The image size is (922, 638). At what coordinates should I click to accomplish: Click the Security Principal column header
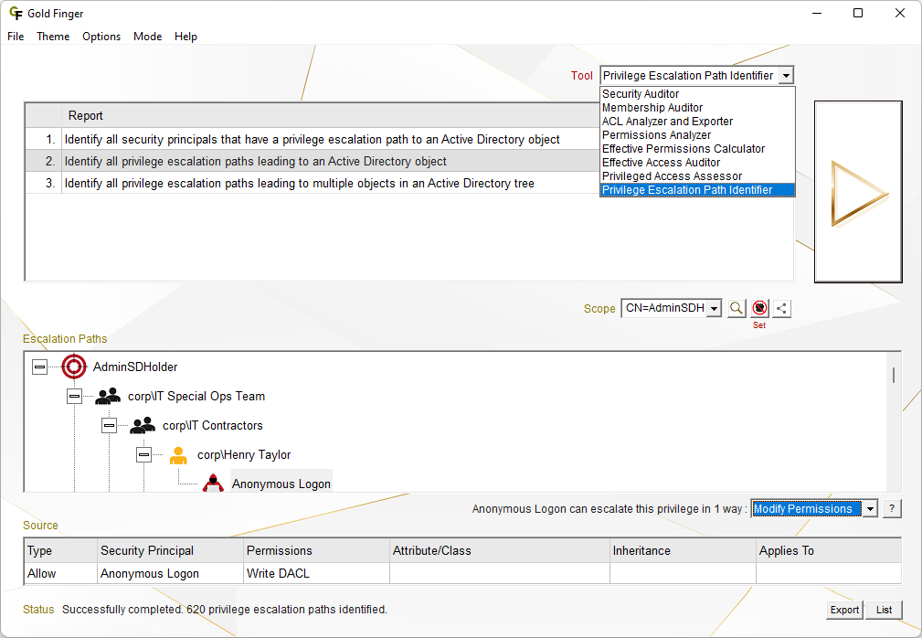[171, 551]
